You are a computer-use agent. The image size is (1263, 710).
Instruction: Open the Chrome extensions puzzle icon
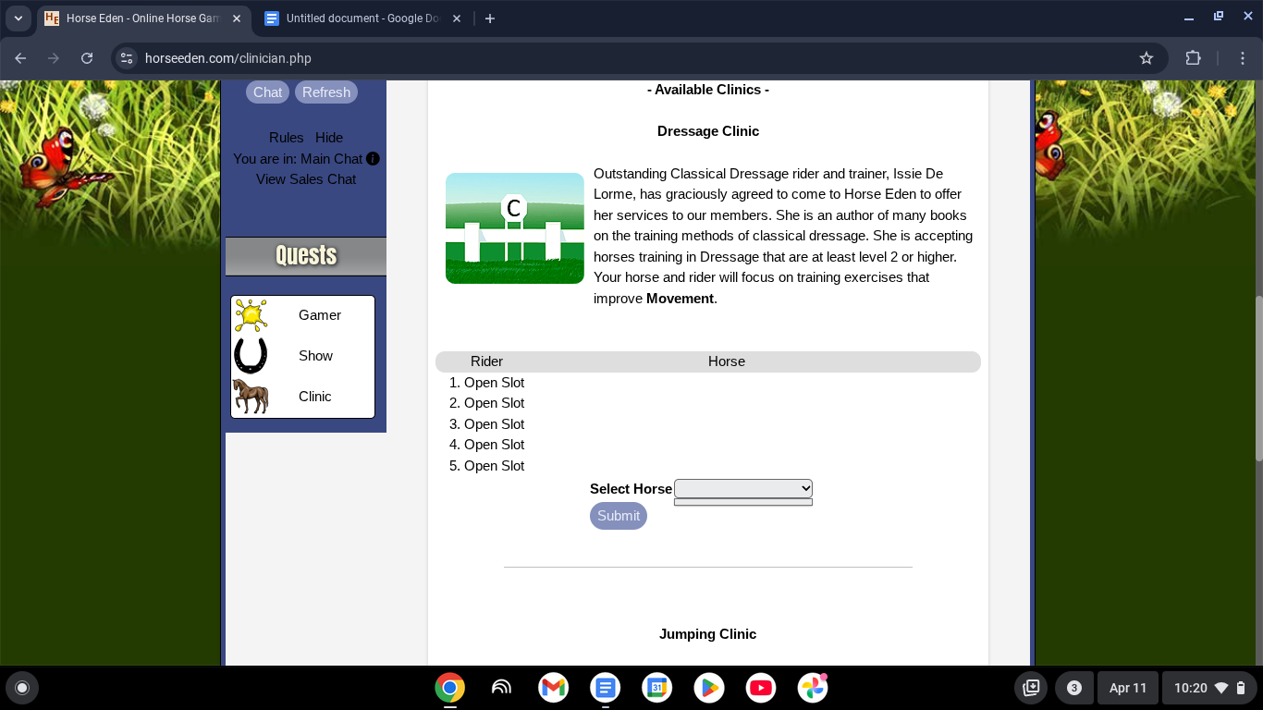[x=1193, y=58]
